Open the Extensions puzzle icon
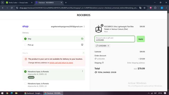 click(155, 8)
